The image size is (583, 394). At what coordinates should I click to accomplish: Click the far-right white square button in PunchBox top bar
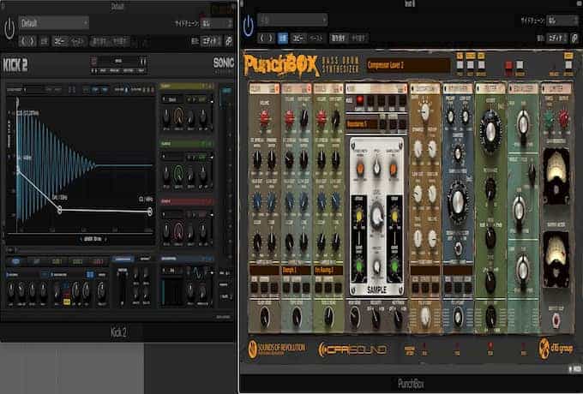[568, 64]
